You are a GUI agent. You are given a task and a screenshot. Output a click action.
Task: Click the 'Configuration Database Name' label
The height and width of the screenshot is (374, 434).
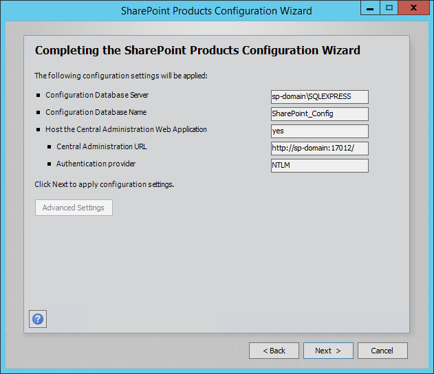coord(96,112)
